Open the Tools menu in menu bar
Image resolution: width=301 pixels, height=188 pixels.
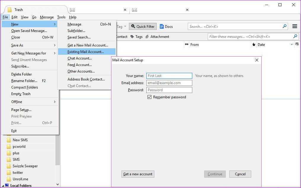(61, 17)
